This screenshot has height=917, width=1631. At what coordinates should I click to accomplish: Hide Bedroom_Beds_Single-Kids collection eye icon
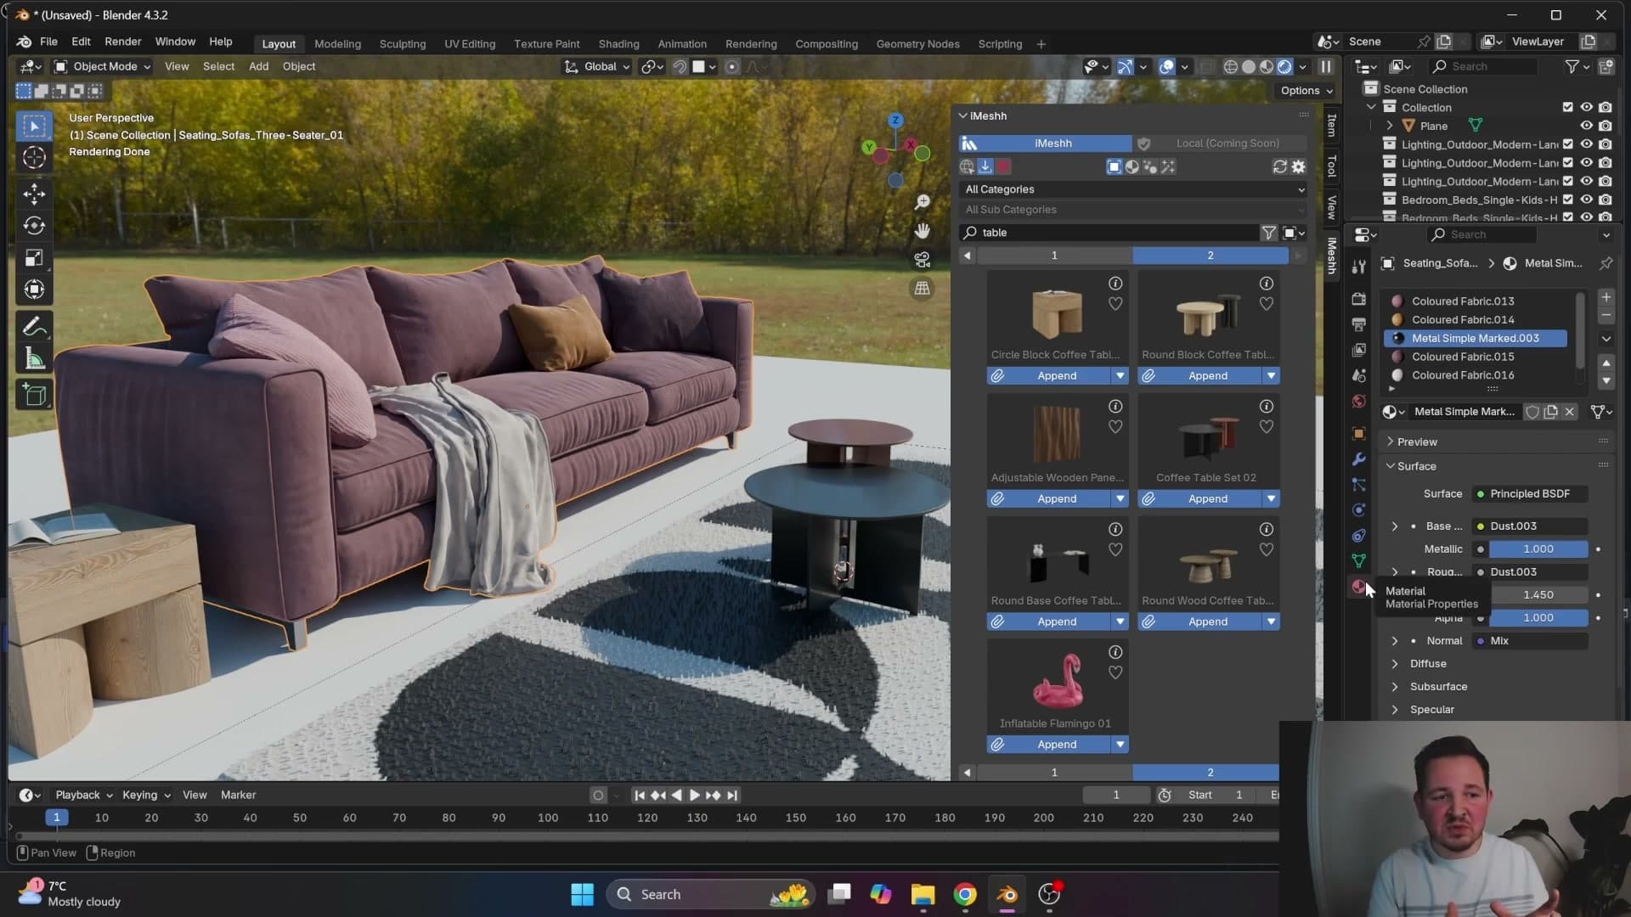(x=1586, y=200)
